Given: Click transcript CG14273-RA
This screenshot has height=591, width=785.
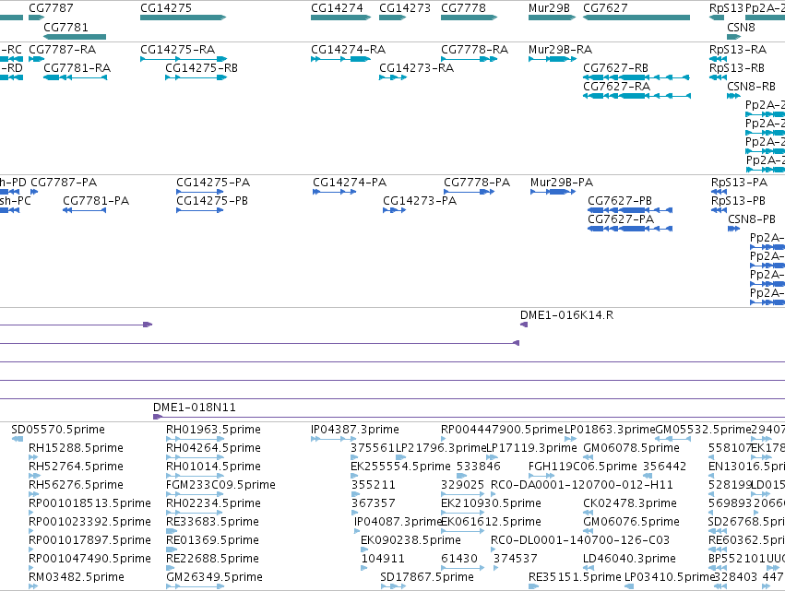Looking at the screenshot, I should (417, 68).
